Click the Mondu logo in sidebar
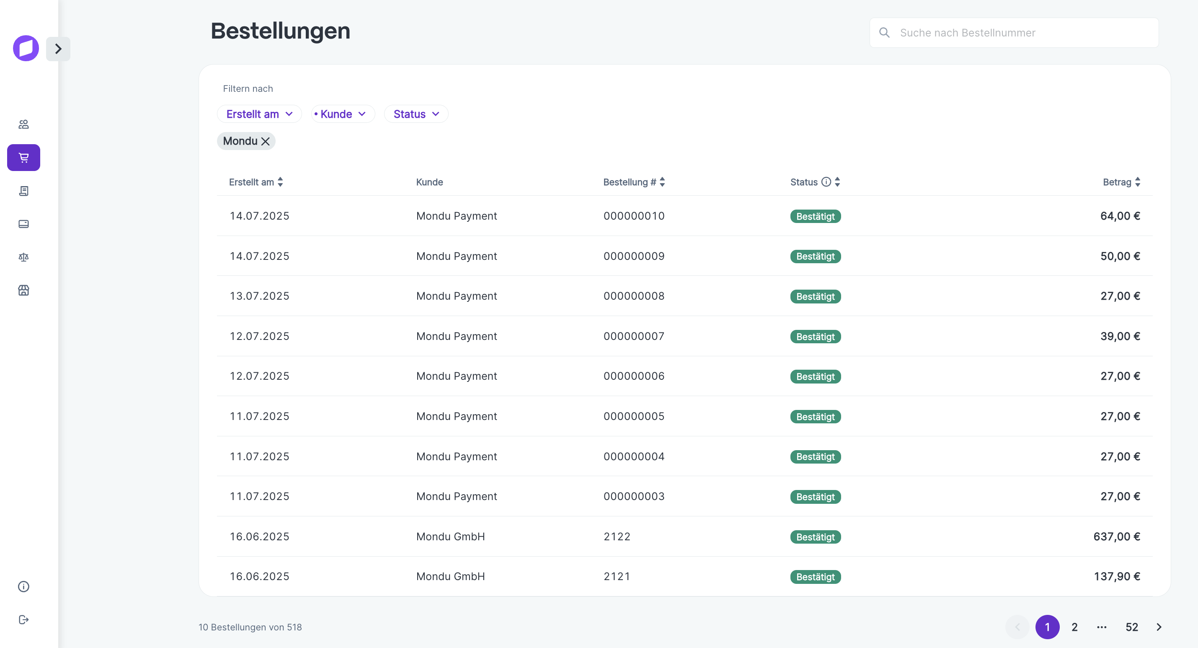The width and height of the screenshot is (1198, 648). [x=26, y=49]
